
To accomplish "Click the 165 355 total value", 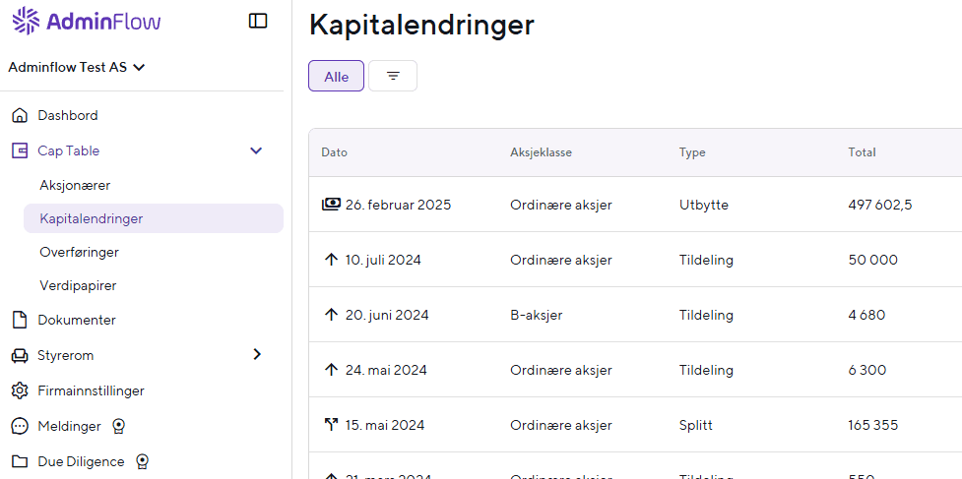I will coord(873,425).
